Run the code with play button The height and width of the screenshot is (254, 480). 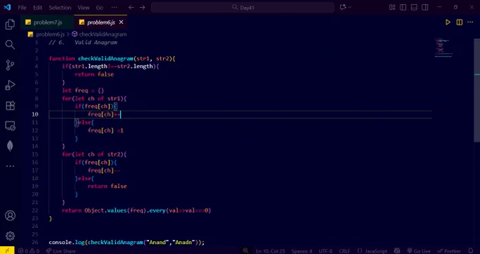coord(448,23)
